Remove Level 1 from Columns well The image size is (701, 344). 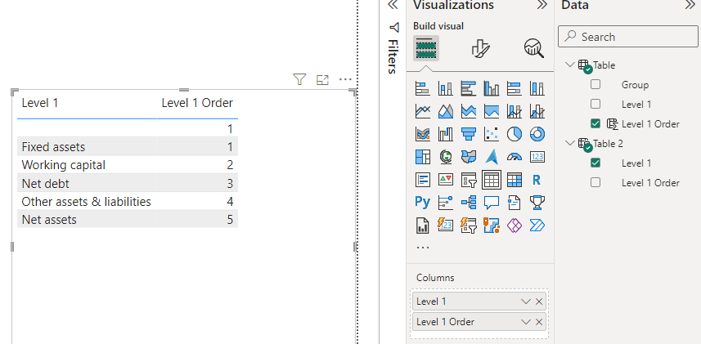point(539,302)
